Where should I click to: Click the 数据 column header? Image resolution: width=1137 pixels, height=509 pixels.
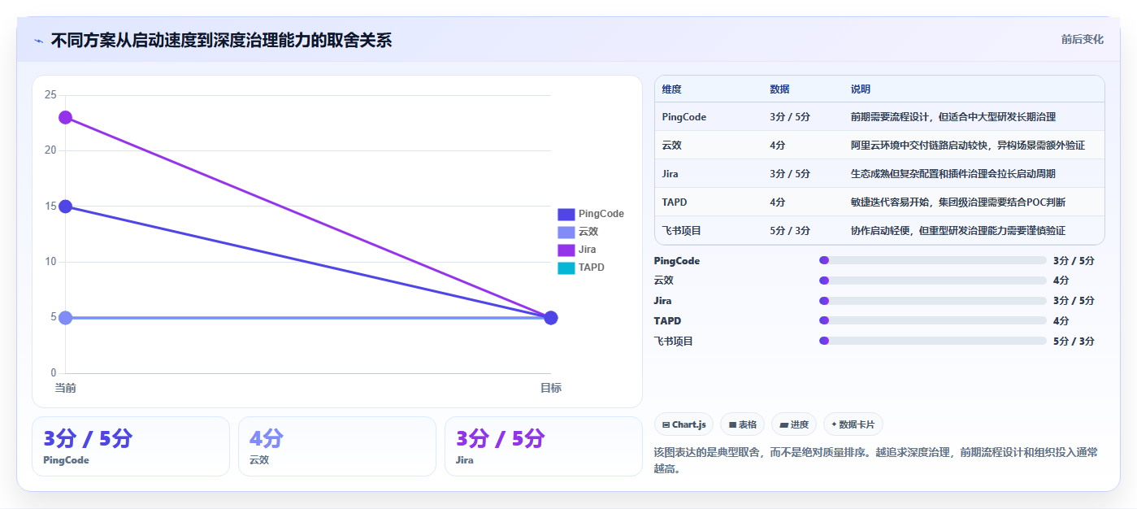coord(779,89)
